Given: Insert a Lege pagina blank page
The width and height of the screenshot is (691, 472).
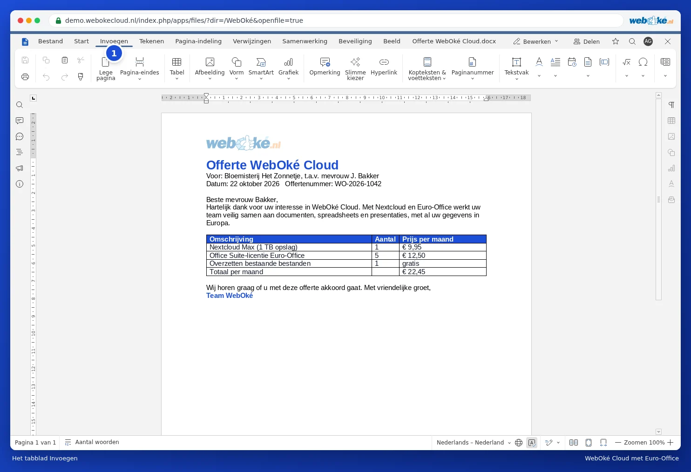Looking at the screenshot, I should click(106, 68).
